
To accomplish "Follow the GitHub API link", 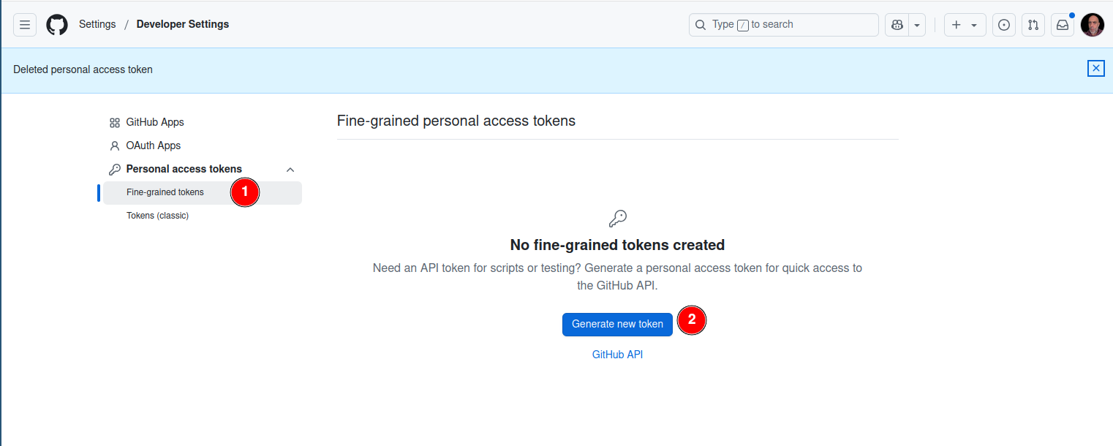I will pos(617,355).
